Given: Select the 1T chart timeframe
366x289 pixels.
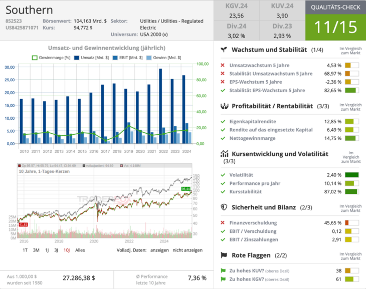Looking at the screenshot, I should pyautogui.click(x=25, y=250).
